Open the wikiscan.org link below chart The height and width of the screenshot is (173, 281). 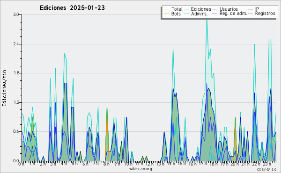pos(140,169)
